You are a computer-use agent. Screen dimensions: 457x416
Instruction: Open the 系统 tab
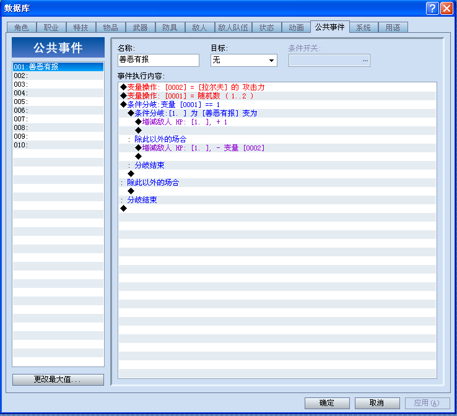click(x=363, y=27)
